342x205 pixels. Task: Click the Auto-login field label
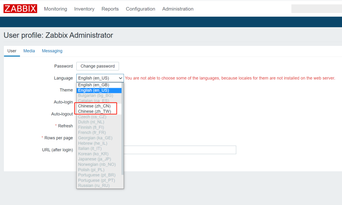[x=63, y=102]
